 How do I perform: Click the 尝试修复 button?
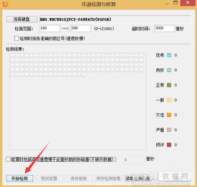pos(49,178)
